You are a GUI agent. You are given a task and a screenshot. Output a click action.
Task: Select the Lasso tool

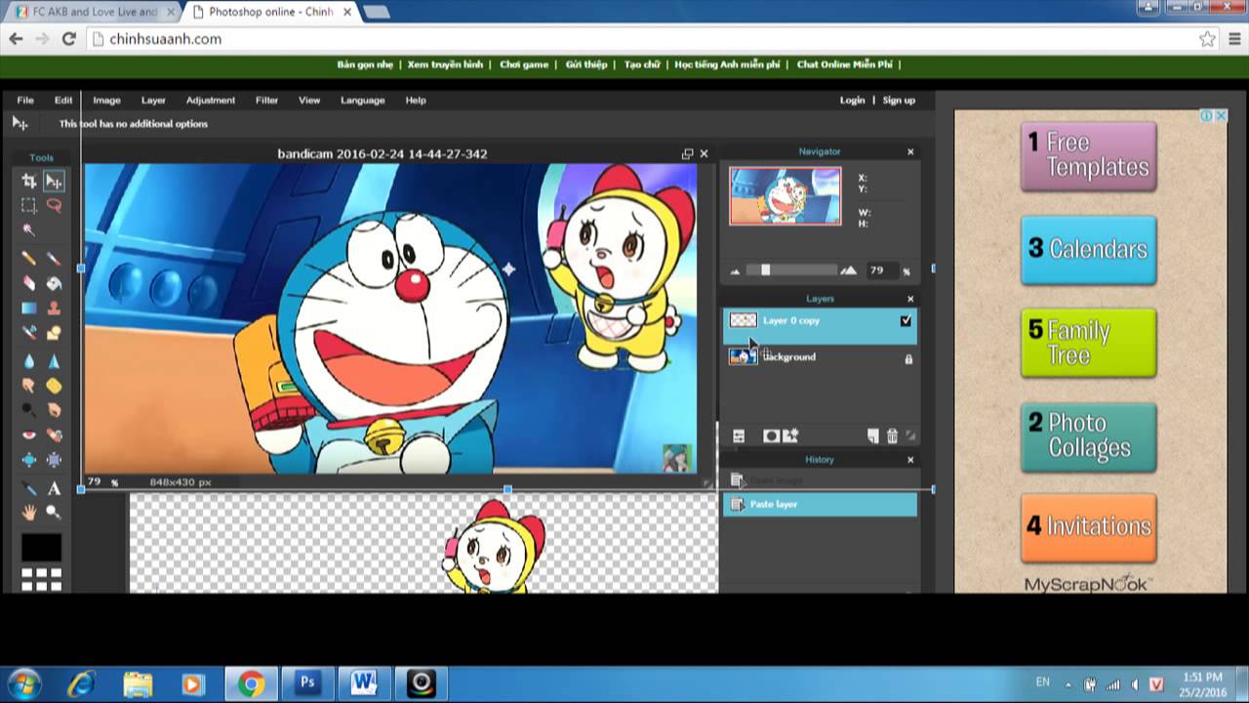pyautogui.click(x=54, y=206)
